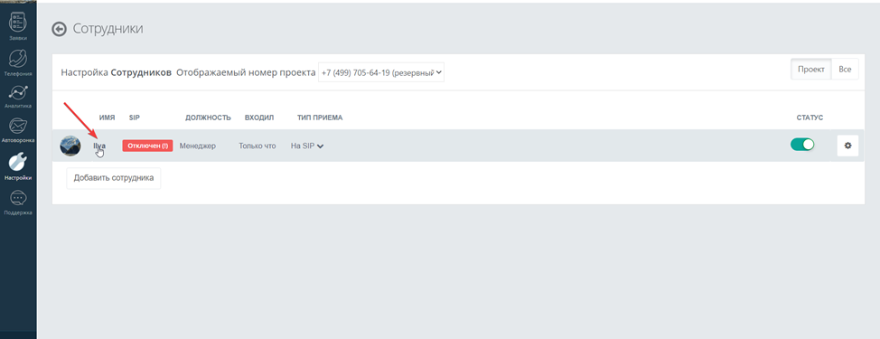
Task: Click the Менеджер position cell
Action: 198,146
